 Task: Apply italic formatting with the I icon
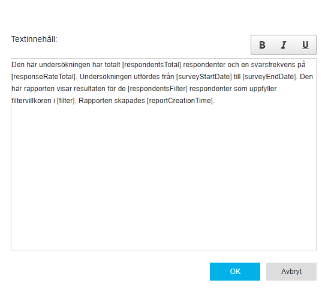(x=284, y=45)
